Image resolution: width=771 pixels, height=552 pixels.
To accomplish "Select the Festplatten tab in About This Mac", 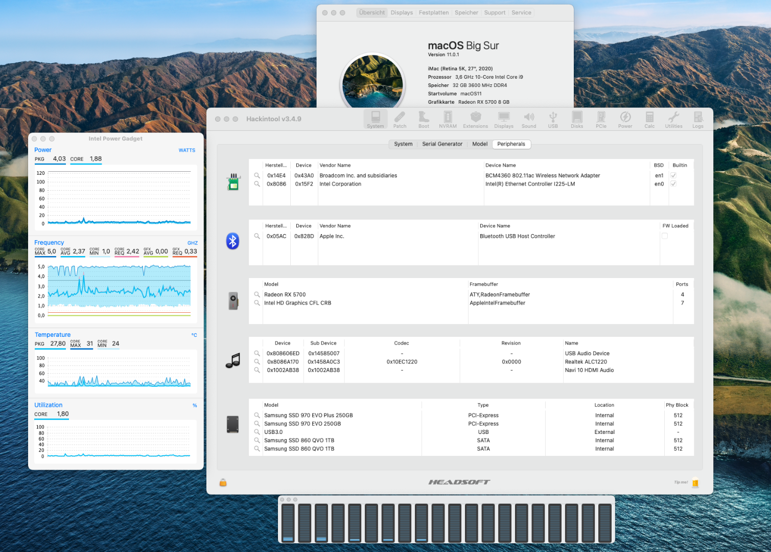I will (x=433, y=13).
